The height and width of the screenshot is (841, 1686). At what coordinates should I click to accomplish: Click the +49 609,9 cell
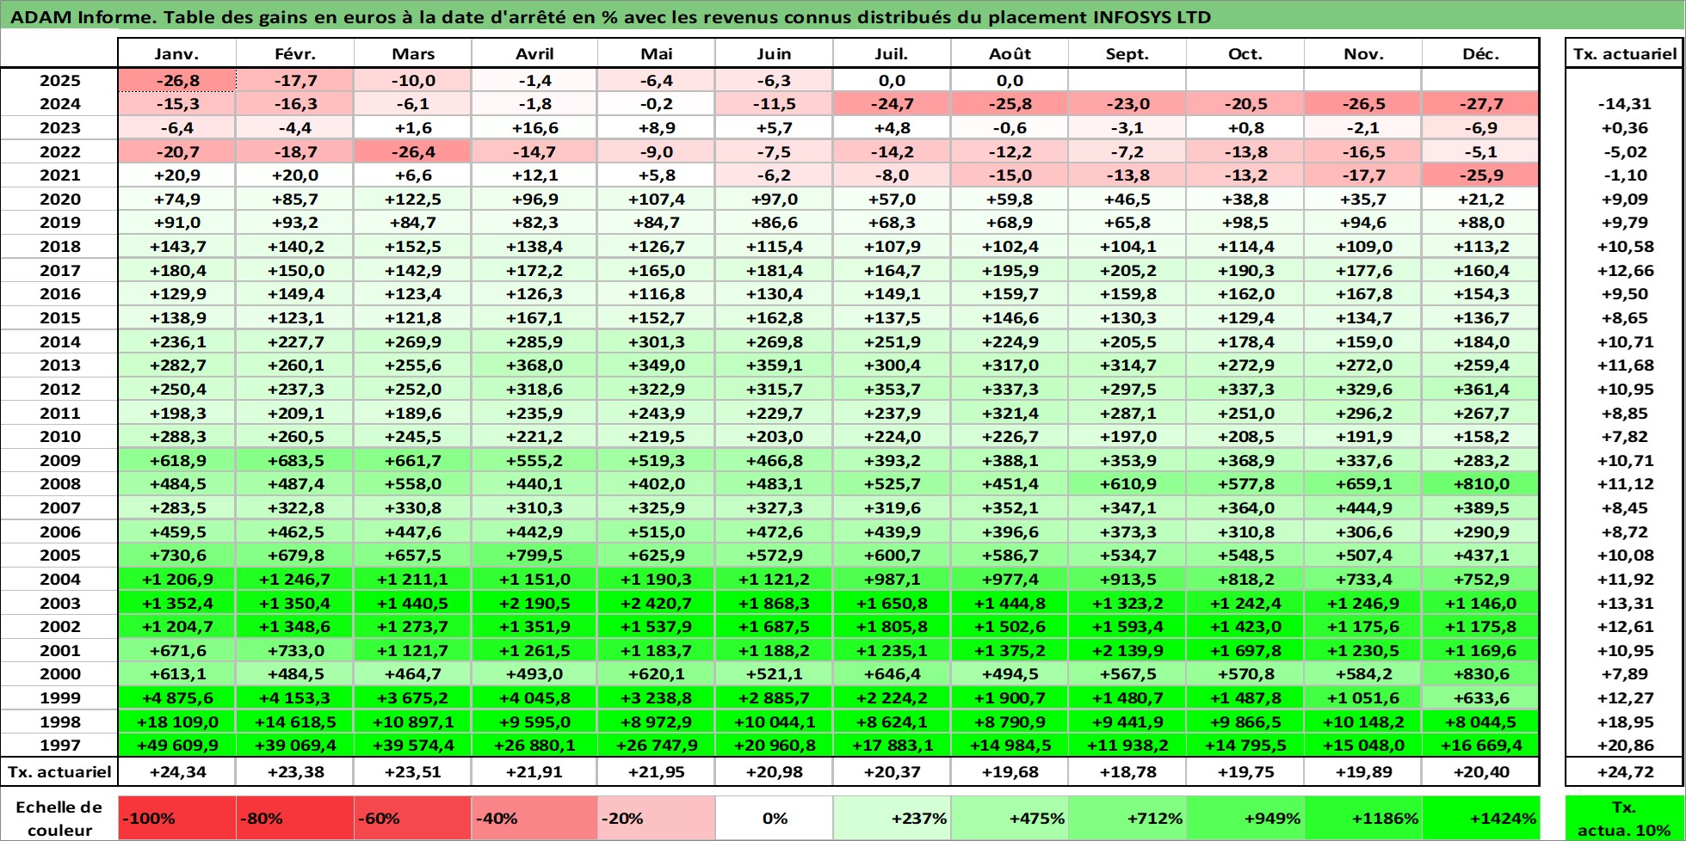coord(177,745)
